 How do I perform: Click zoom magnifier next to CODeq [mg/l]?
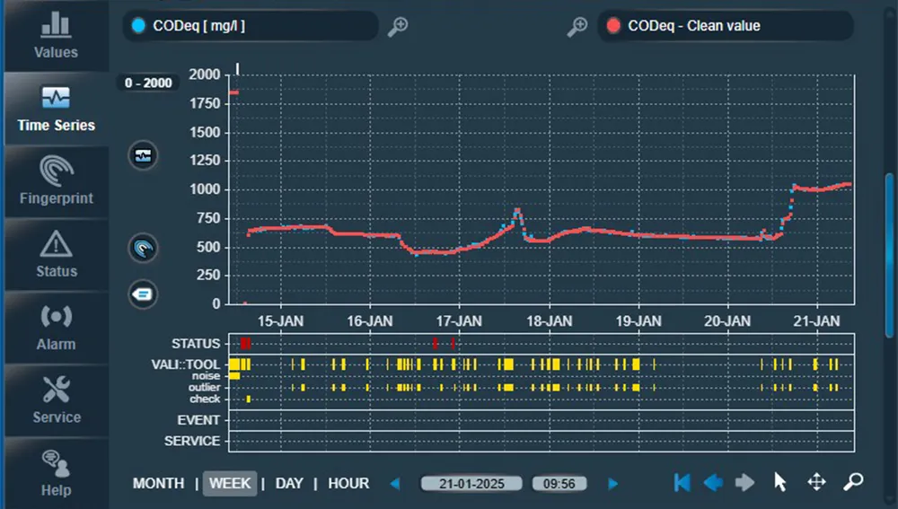point(398,27)
